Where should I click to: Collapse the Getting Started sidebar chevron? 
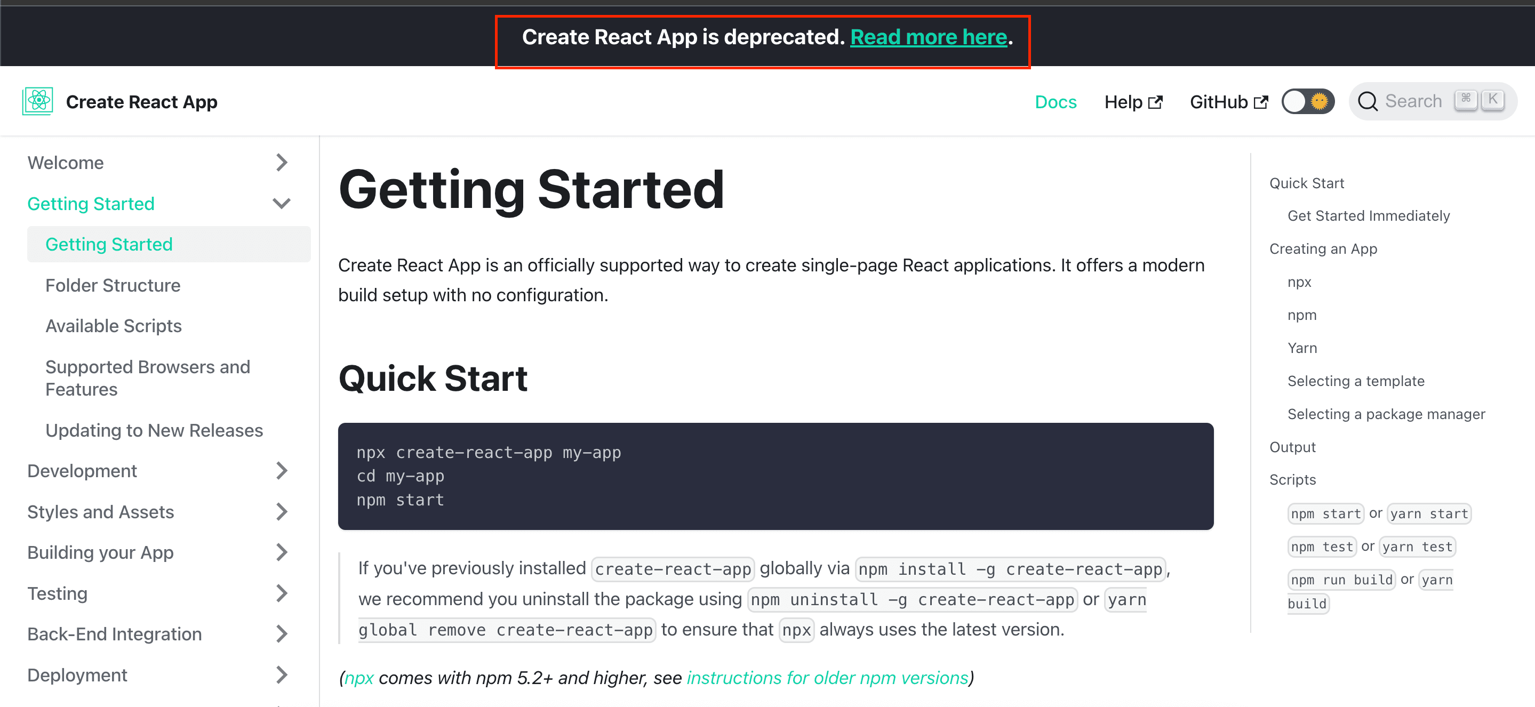pyautogui.click(x=282, y=204)
